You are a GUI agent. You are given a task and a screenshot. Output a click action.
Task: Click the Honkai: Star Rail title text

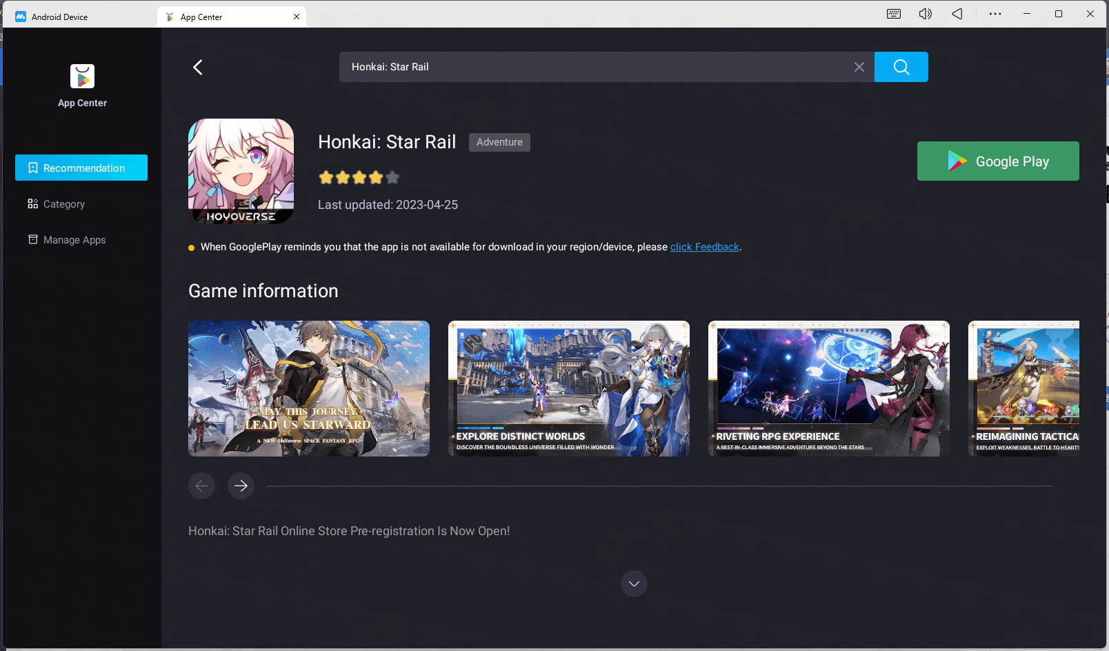click(x=387, y=142)
